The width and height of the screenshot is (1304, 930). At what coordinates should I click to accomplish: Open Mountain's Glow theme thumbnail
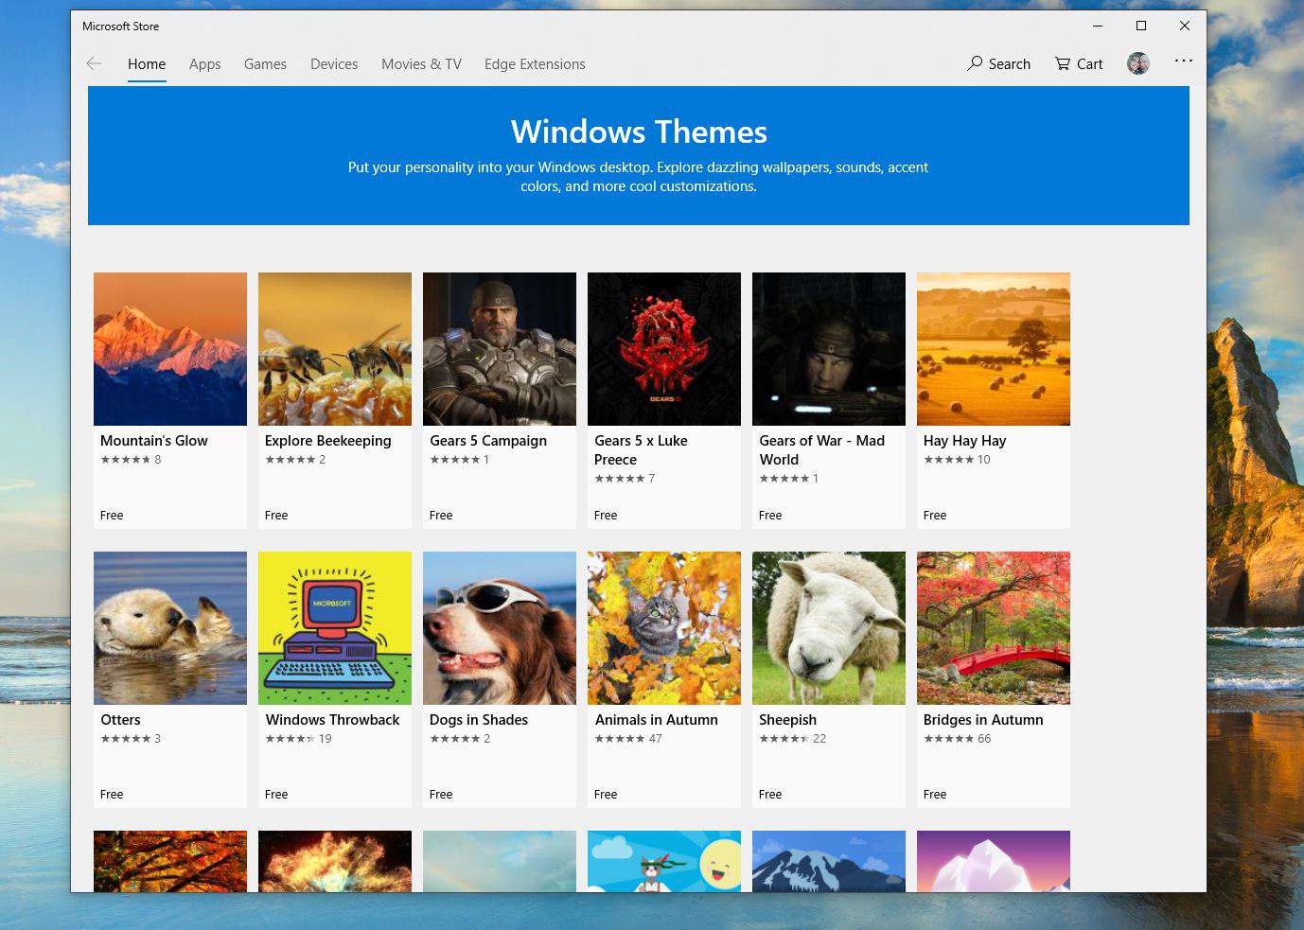170,349
